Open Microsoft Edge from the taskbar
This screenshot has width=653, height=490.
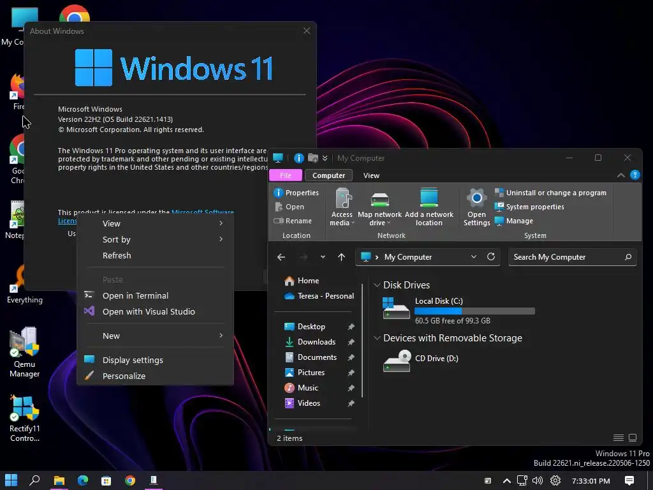(x=82, y=480)
